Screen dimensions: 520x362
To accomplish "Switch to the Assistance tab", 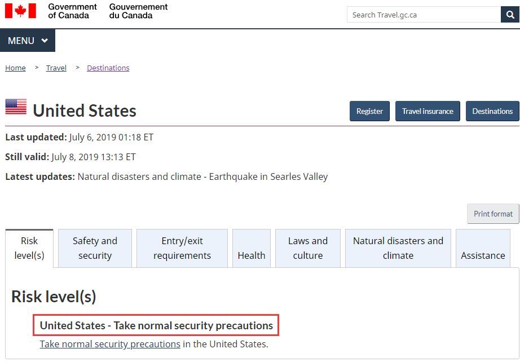I will pyautogui.click(x=483, y=248).
